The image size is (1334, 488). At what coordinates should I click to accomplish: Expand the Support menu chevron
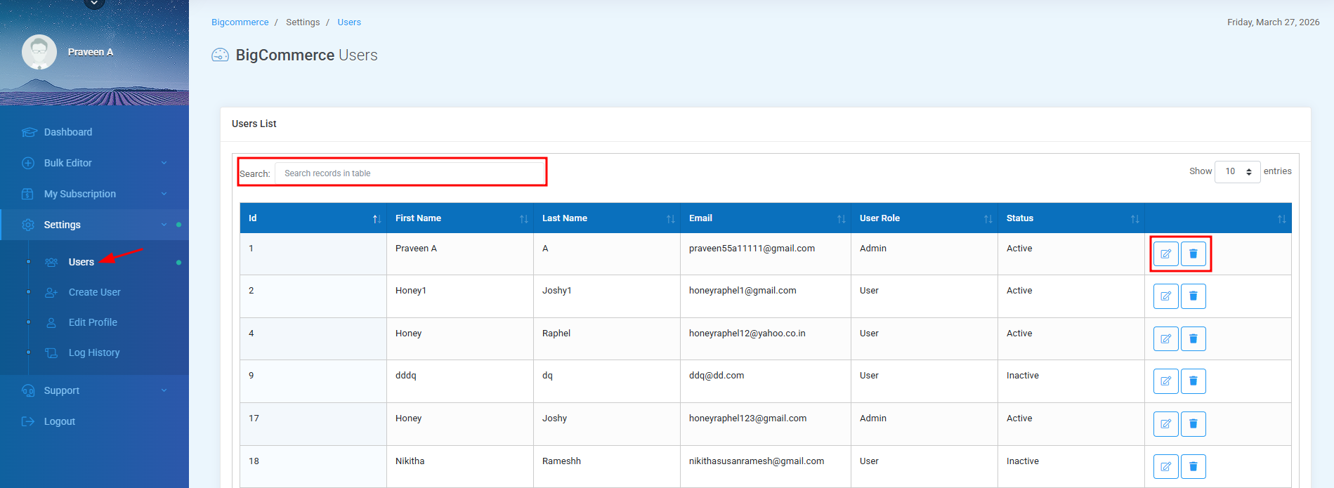(x=164, y=390)
